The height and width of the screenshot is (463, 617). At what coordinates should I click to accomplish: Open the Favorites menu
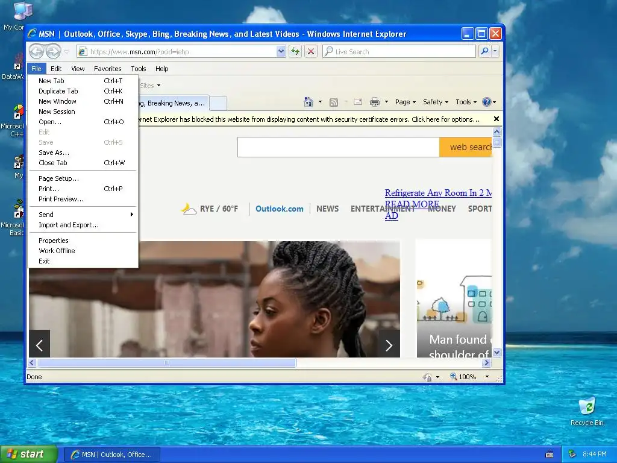107,69
